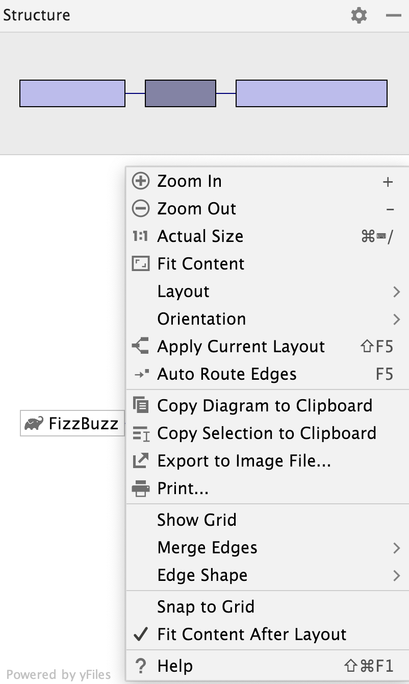Click the Gradle elephant icon beside FizzBuzz
The height and width of the screenshot is (684, 409).
point(33,423)
